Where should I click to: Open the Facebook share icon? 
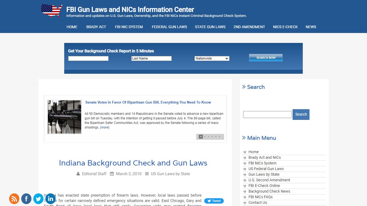pyautogui.click(x=26, y=199)
